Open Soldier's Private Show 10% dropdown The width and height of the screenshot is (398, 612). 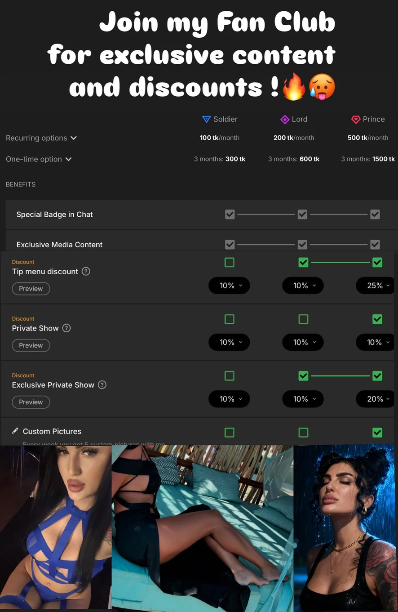(x=229, y=342)
